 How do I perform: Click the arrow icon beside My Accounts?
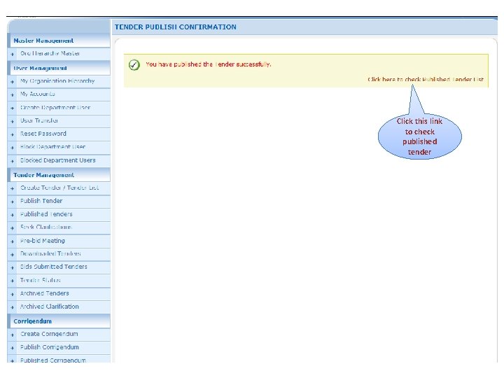(x=12, y=95)
